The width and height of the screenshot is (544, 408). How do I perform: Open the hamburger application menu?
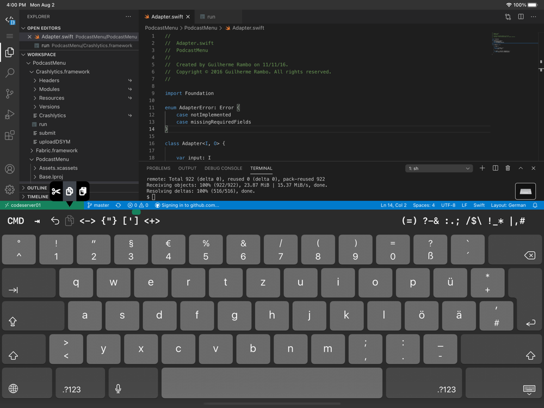click(10, 36)
